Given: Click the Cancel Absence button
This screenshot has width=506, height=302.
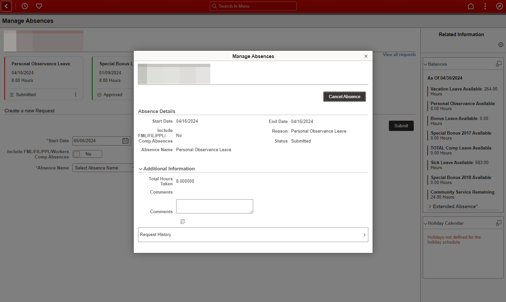Looking at the screenshot, I should tap(344, 96).
